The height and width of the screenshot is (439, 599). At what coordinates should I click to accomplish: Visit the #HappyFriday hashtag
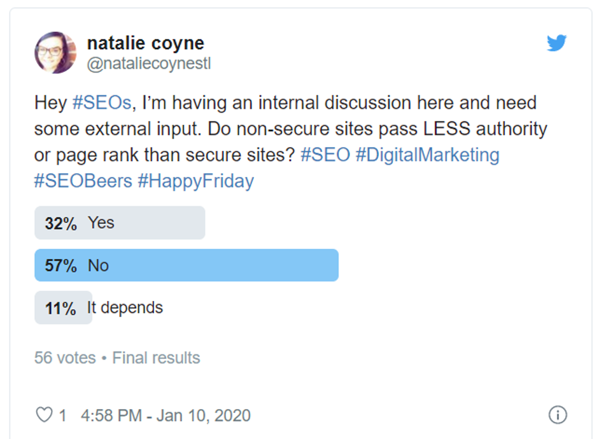pos(195,181)
